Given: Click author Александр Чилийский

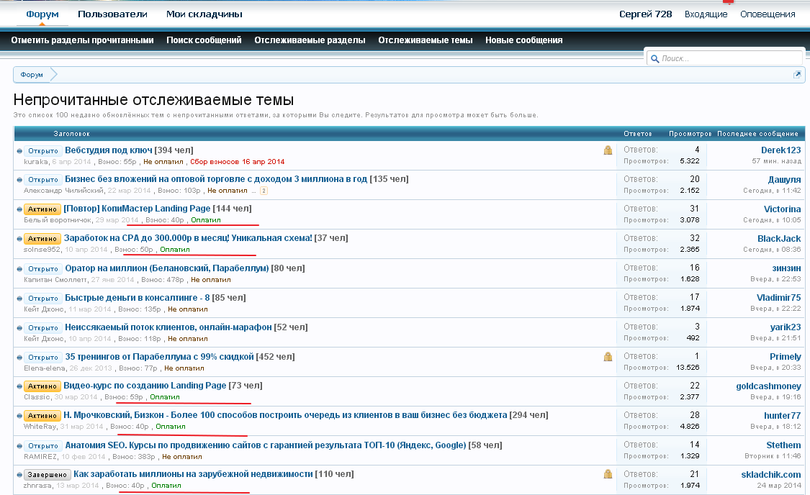Looking at the screenshot, I should [x=63, y=191].
